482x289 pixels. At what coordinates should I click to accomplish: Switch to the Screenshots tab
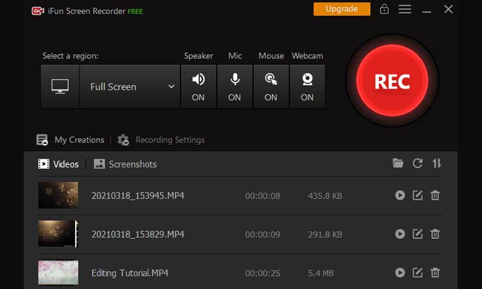[x=125, y=164]
